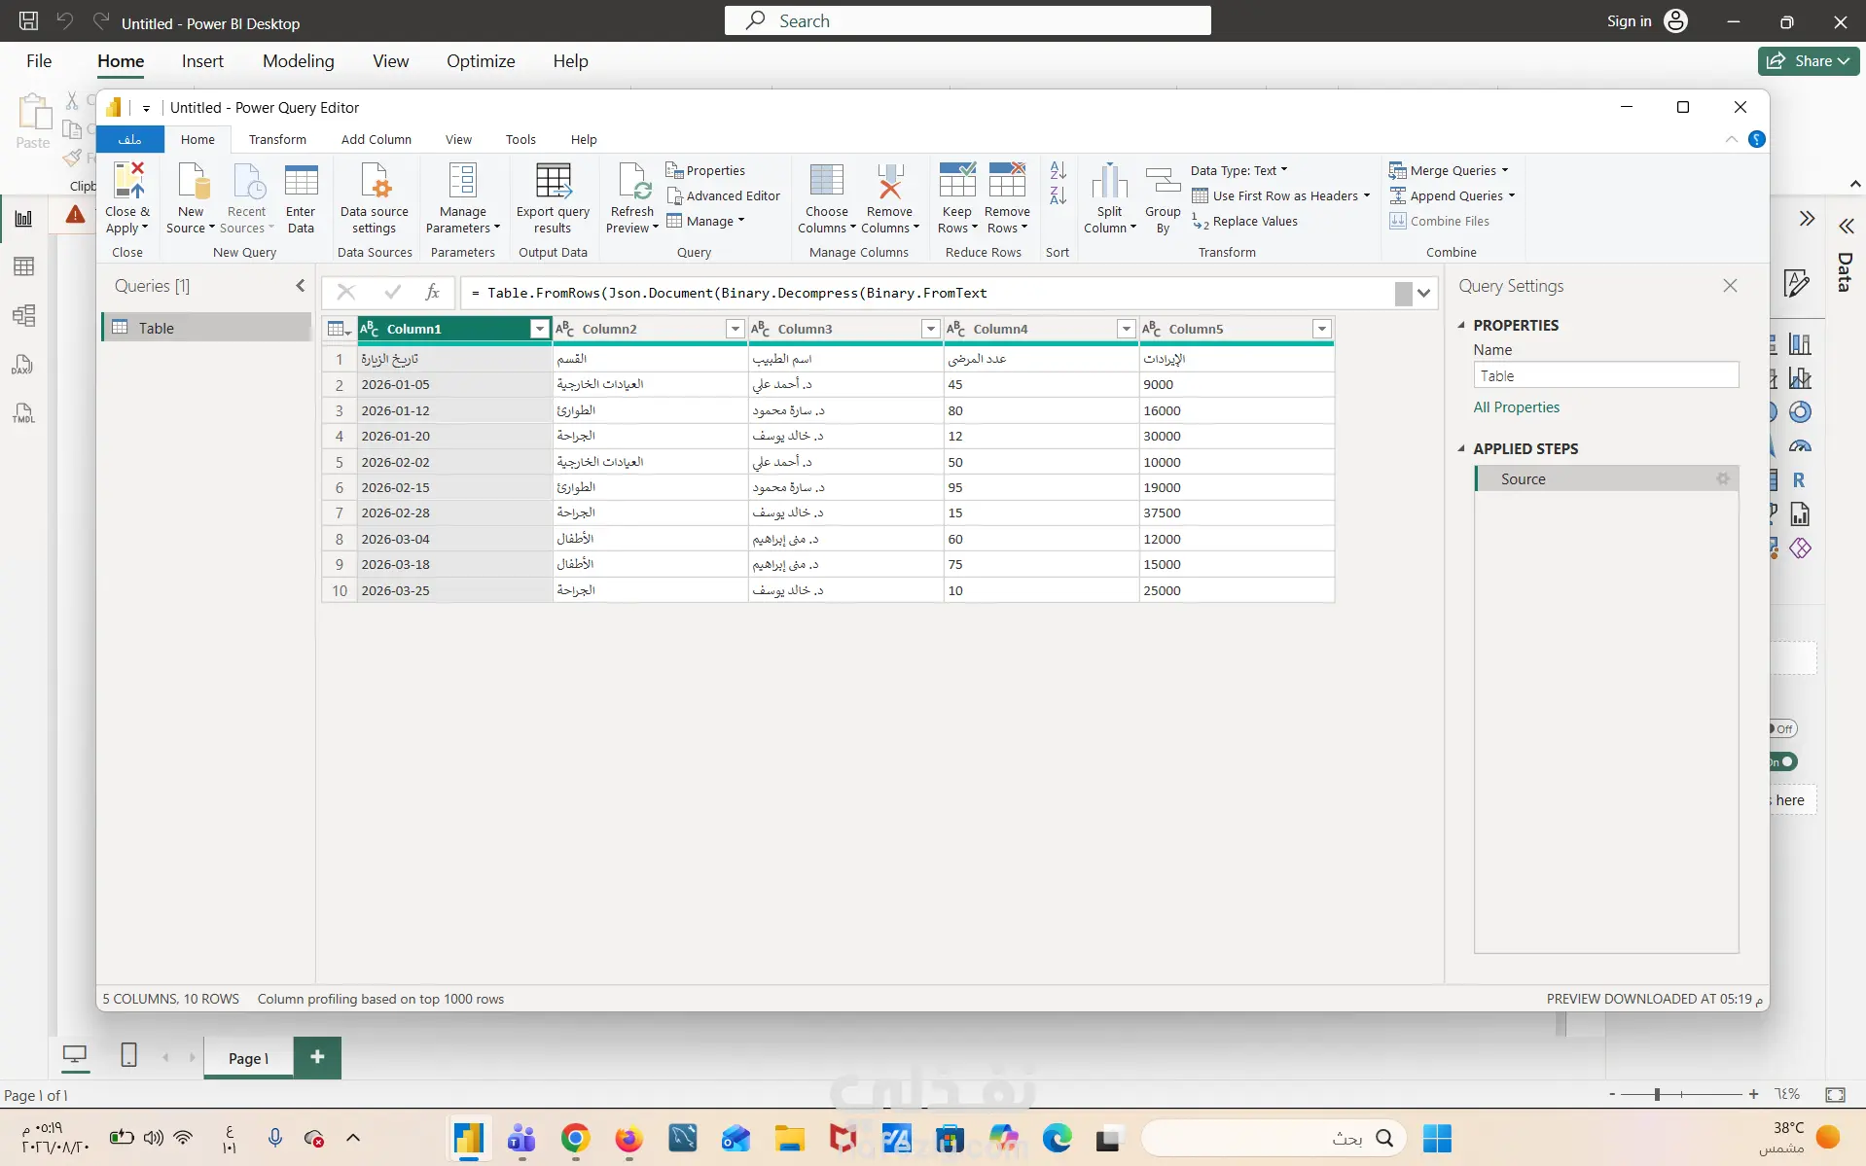1866x1166 pixels.
Task: Open File Explorer from taskbar
Action: coord(789,1138)
